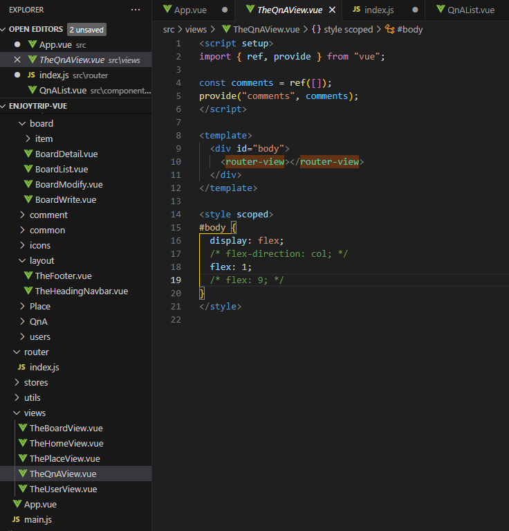Click line number 1 in gutter
509x531 pixels.
click(178, 44)
